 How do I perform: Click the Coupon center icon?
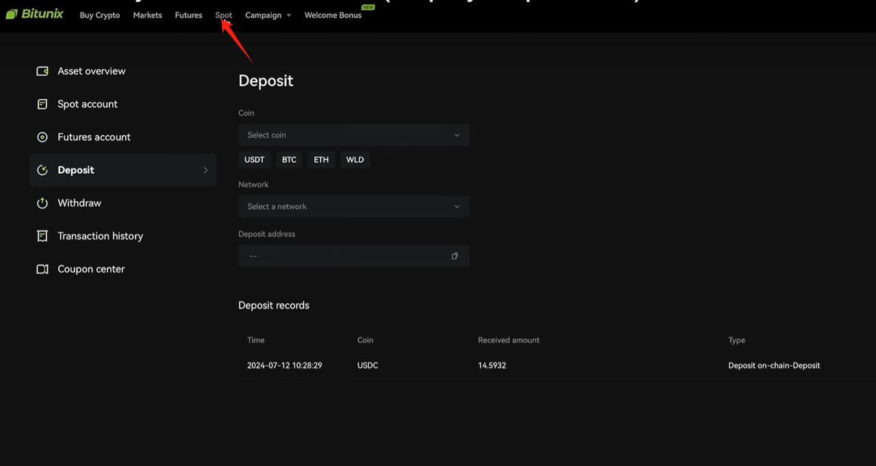pyautogui.click(x=42, y=269)
